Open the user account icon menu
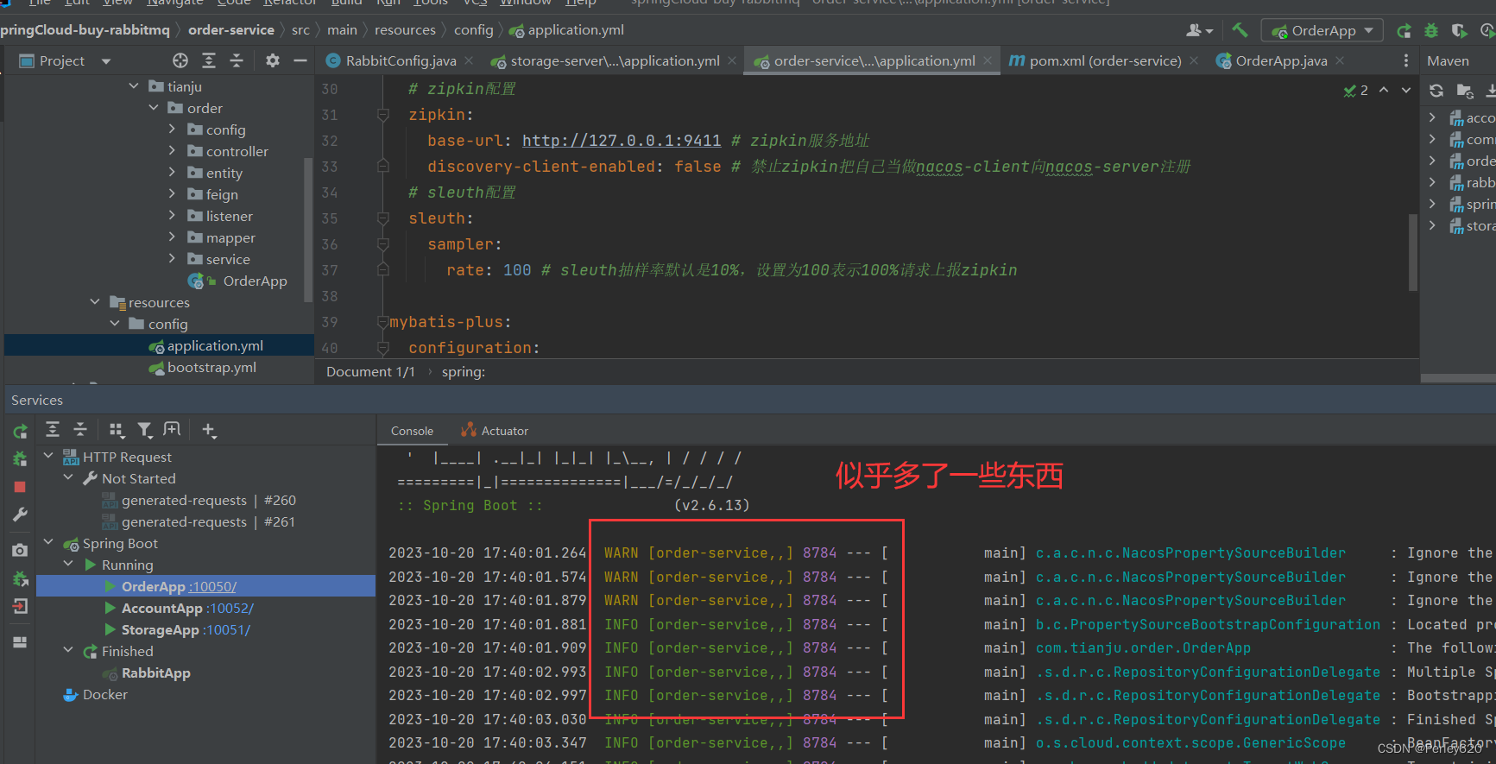 click(x=1199, y=30)
